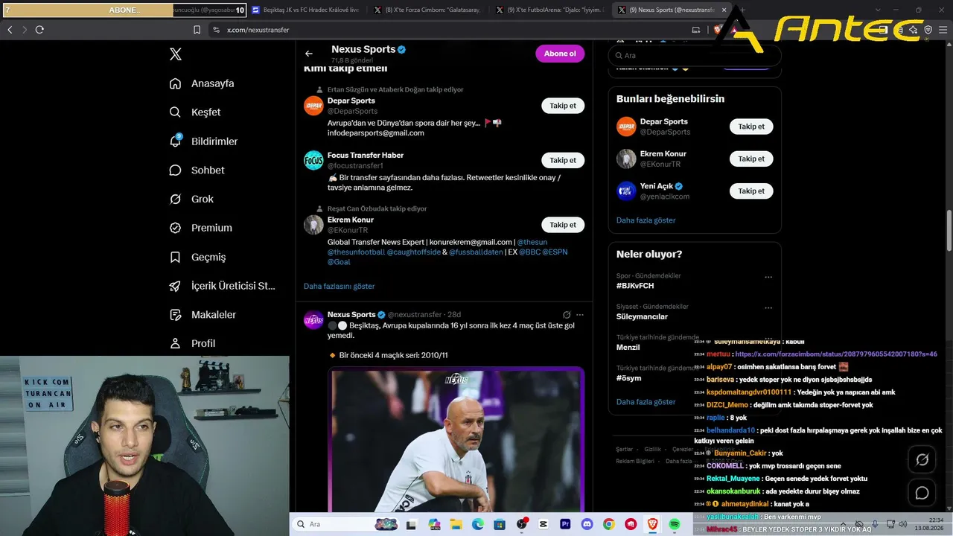Screen dimensions: 953x536
Task: Open Discord from the taskbar
Action: point(587,524)
